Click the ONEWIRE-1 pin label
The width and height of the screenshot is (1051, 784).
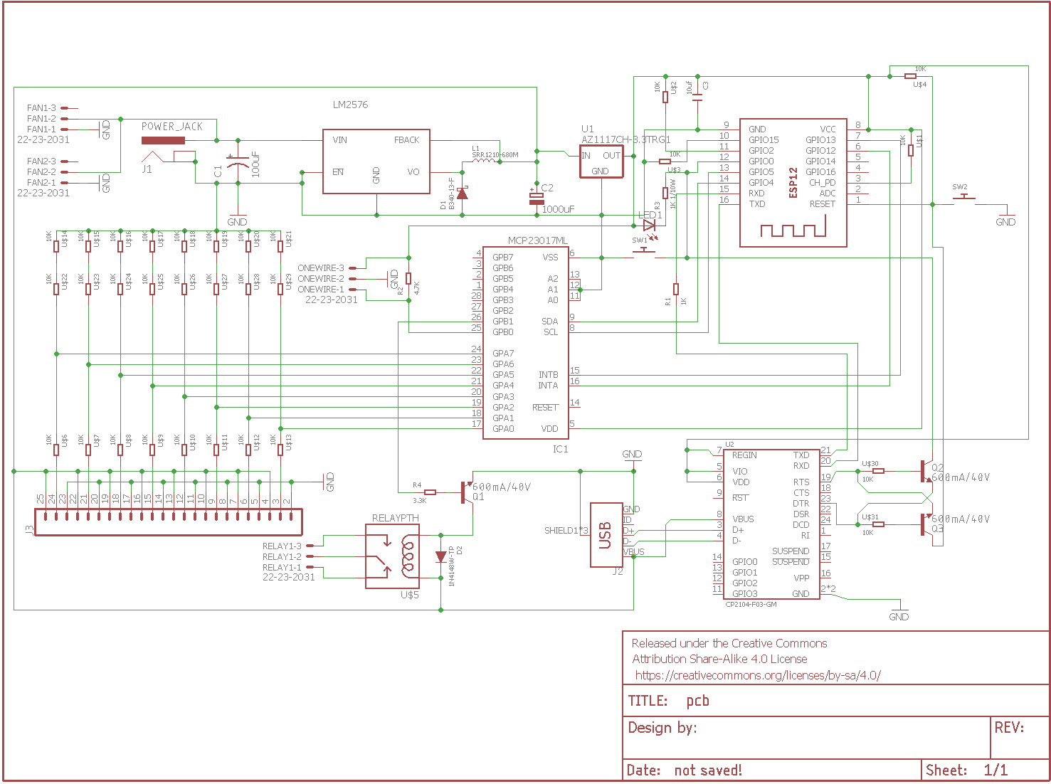click(321, 290)
